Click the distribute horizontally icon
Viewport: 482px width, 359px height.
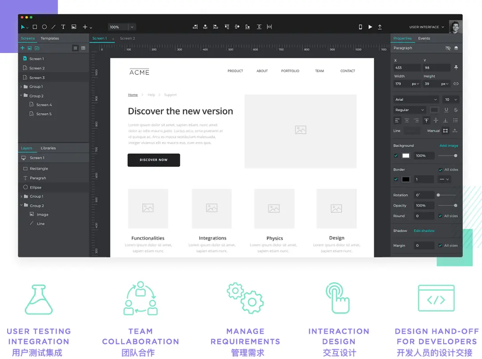click(x=269, y=27)
